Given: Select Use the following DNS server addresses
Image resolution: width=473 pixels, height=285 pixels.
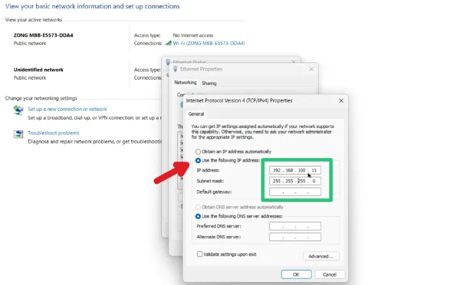Looking at the screenshot, I should (198, 217).
